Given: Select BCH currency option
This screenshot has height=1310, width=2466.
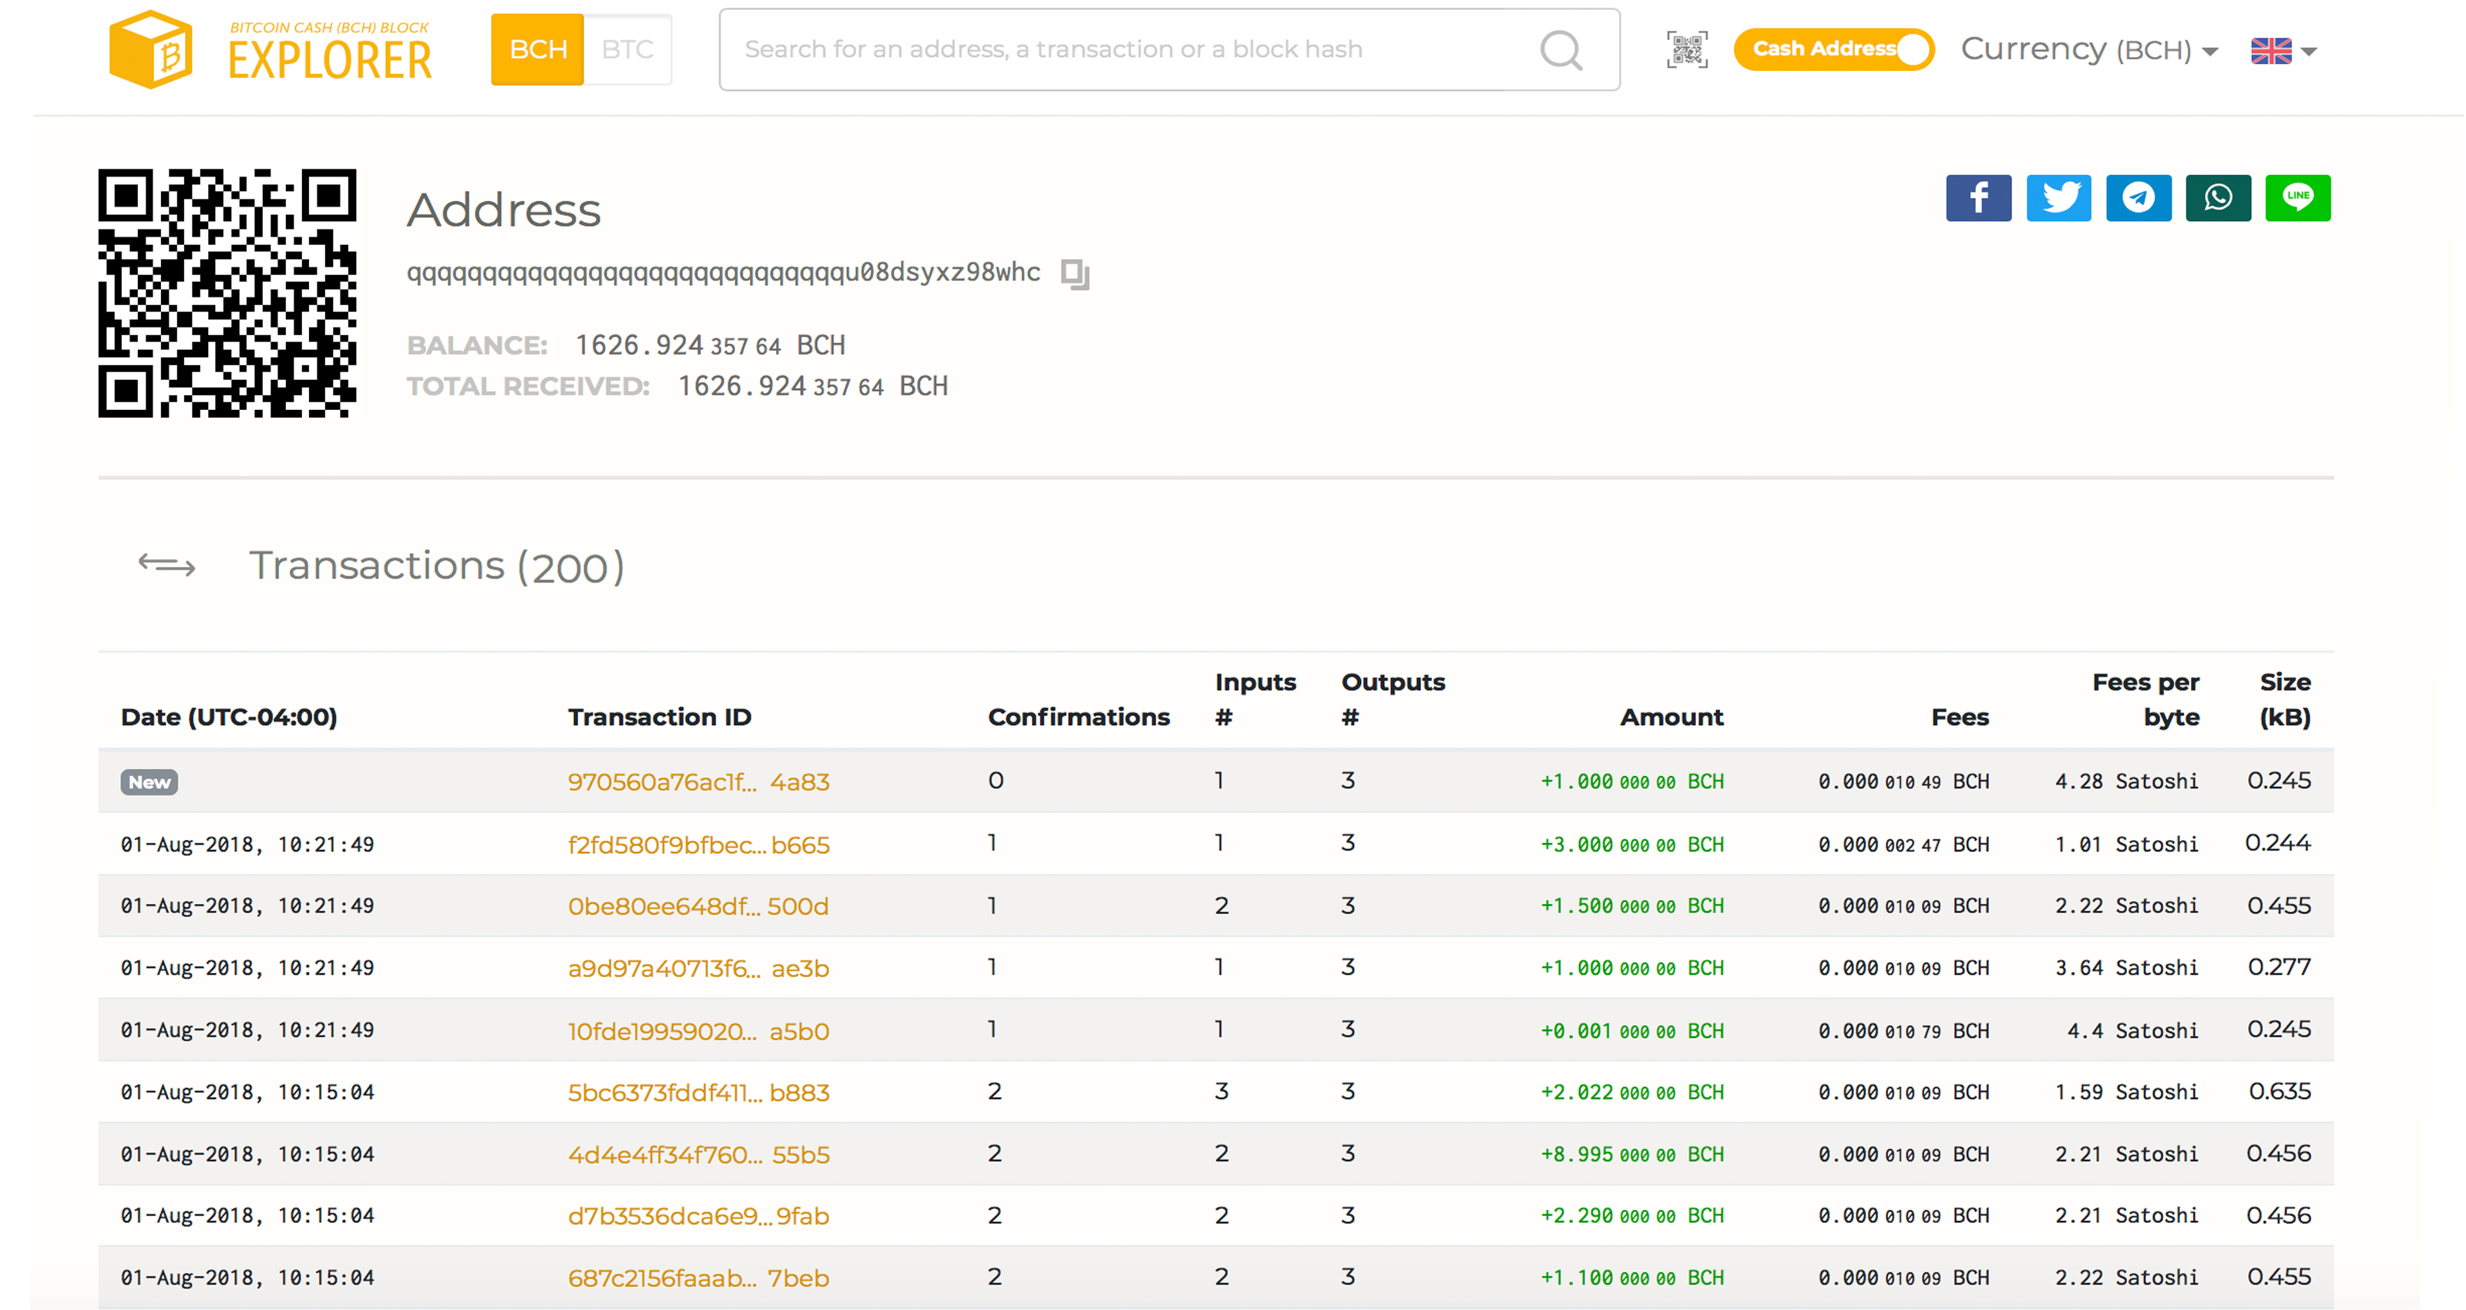Looking at the screenshot, I should point(2092,49).
